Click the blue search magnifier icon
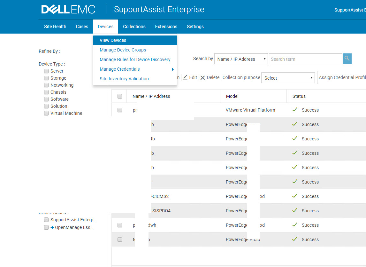Viewport: 366px width, 267px height. point(347,59)
